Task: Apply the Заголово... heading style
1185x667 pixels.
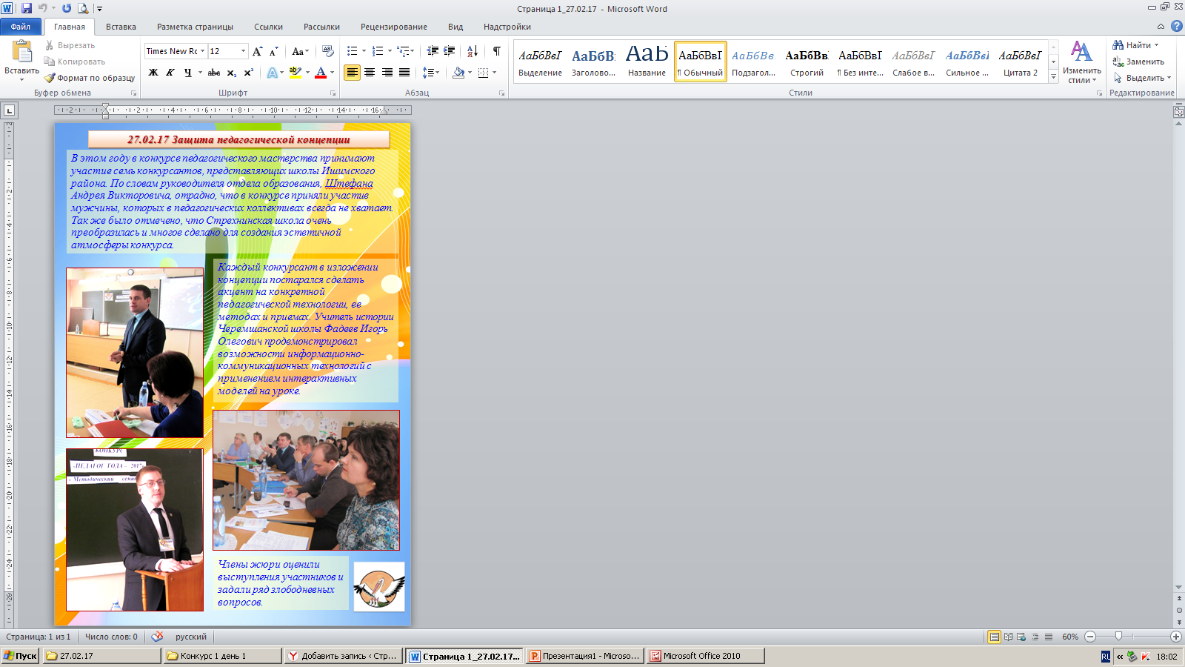Action: (x=593, y=62)
